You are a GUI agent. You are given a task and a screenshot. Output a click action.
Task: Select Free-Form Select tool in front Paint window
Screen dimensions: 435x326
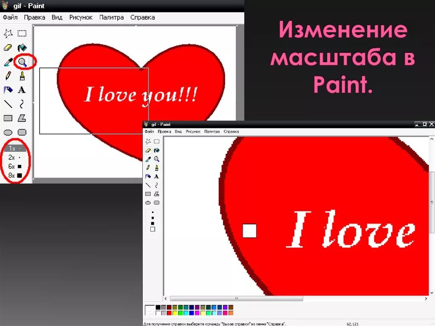[148, 142]
